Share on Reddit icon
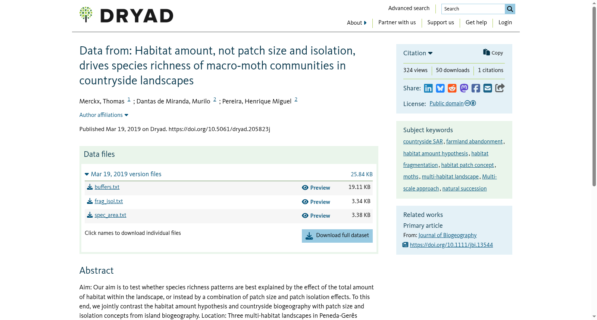 click(452, 88)
